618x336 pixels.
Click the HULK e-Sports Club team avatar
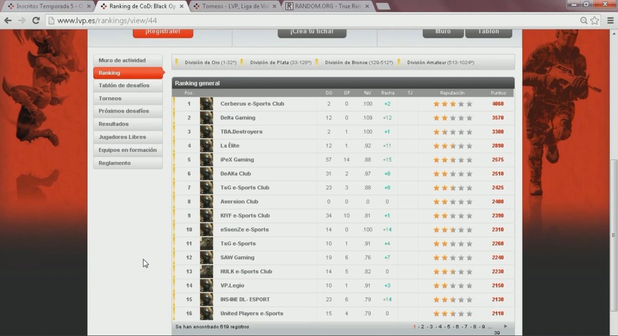207,271
